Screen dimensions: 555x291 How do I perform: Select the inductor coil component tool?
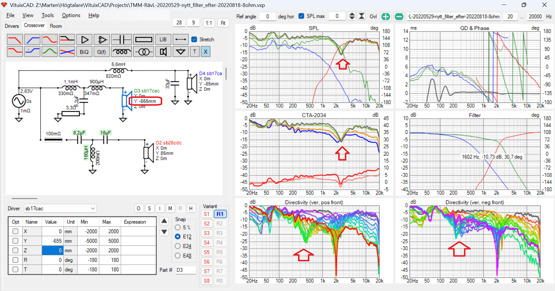pyautogui.click(x=121, y=51)
